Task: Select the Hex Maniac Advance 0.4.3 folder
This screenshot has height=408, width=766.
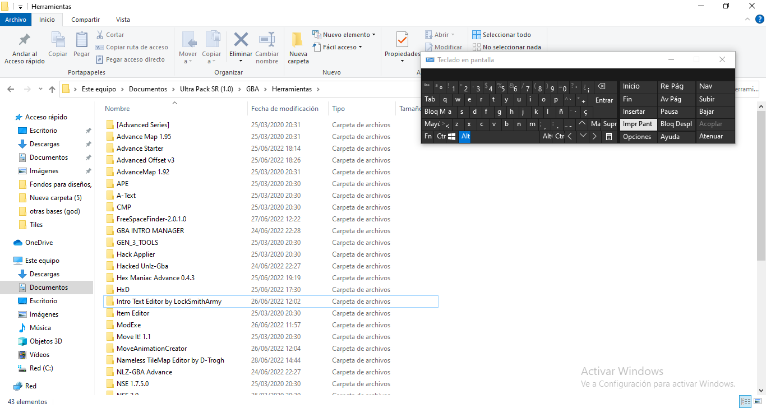Action: coord(155,278)
